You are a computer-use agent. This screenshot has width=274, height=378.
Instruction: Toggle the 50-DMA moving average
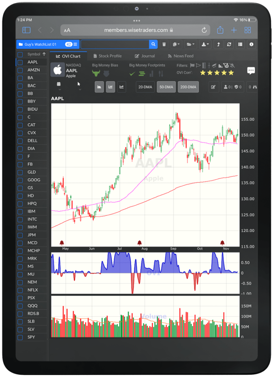tap(166, 87)
